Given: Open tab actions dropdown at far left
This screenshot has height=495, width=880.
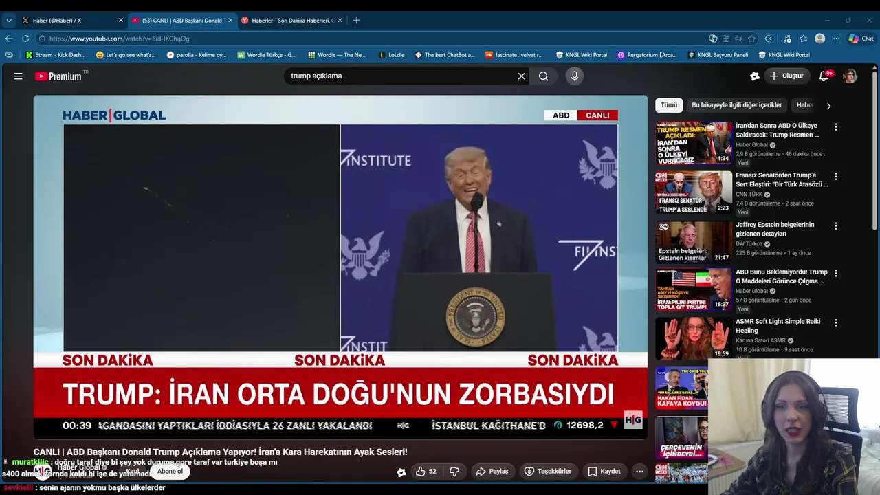Looking at the screenshot, I should click(x=9, y=21).
